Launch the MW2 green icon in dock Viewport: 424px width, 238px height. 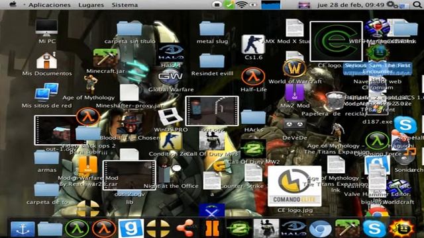(239, 229)
